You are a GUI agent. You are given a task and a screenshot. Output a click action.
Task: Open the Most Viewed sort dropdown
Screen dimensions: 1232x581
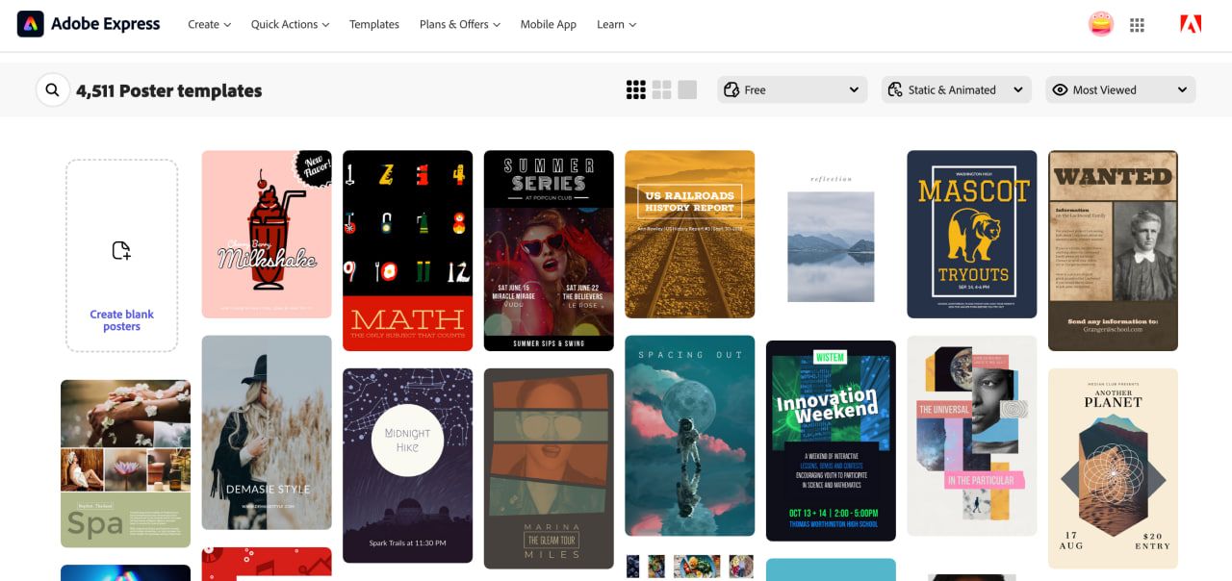click(1120, 89)
